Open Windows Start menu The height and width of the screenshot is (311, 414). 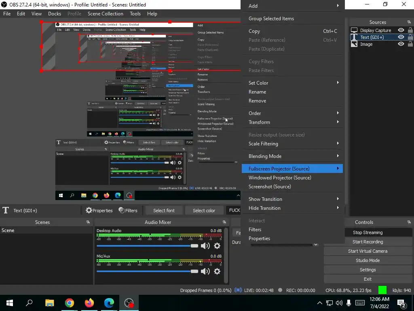[x=10, y=303]
